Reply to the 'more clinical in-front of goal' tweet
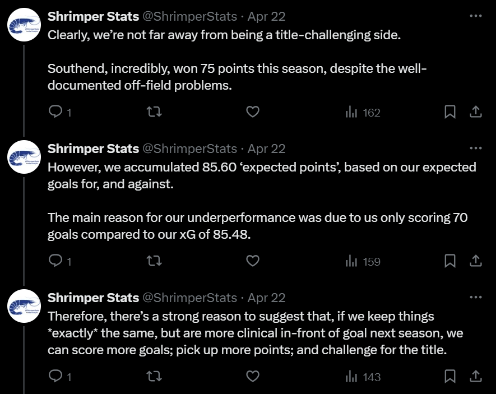496x394 pixels. [x=55, y=376]
